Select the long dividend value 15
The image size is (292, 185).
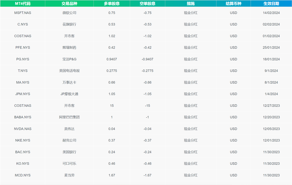(112, 106)
